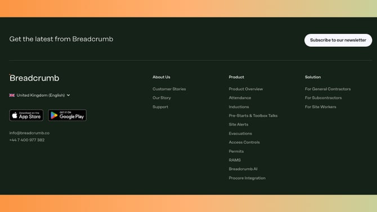Open the Procore Integration link
This screenshot has height=212, width=377.
coord(247,178)
